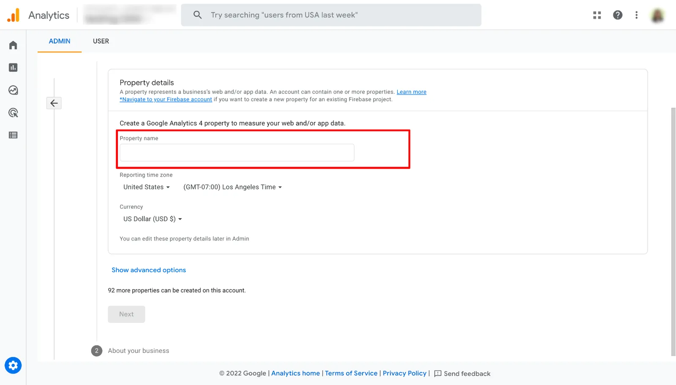The image size is (676, 385).
Task: Click the page's vertical scrollbar
Action: pyautogui.click(x=673, y=232)
